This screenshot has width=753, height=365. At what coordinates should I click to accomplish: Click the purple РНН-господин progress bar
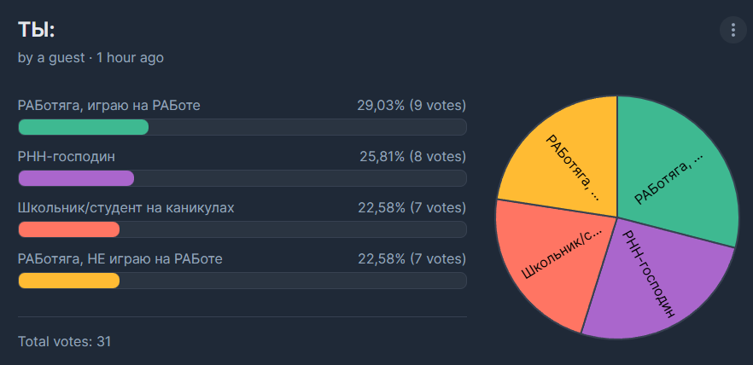[x=76, y=178]
